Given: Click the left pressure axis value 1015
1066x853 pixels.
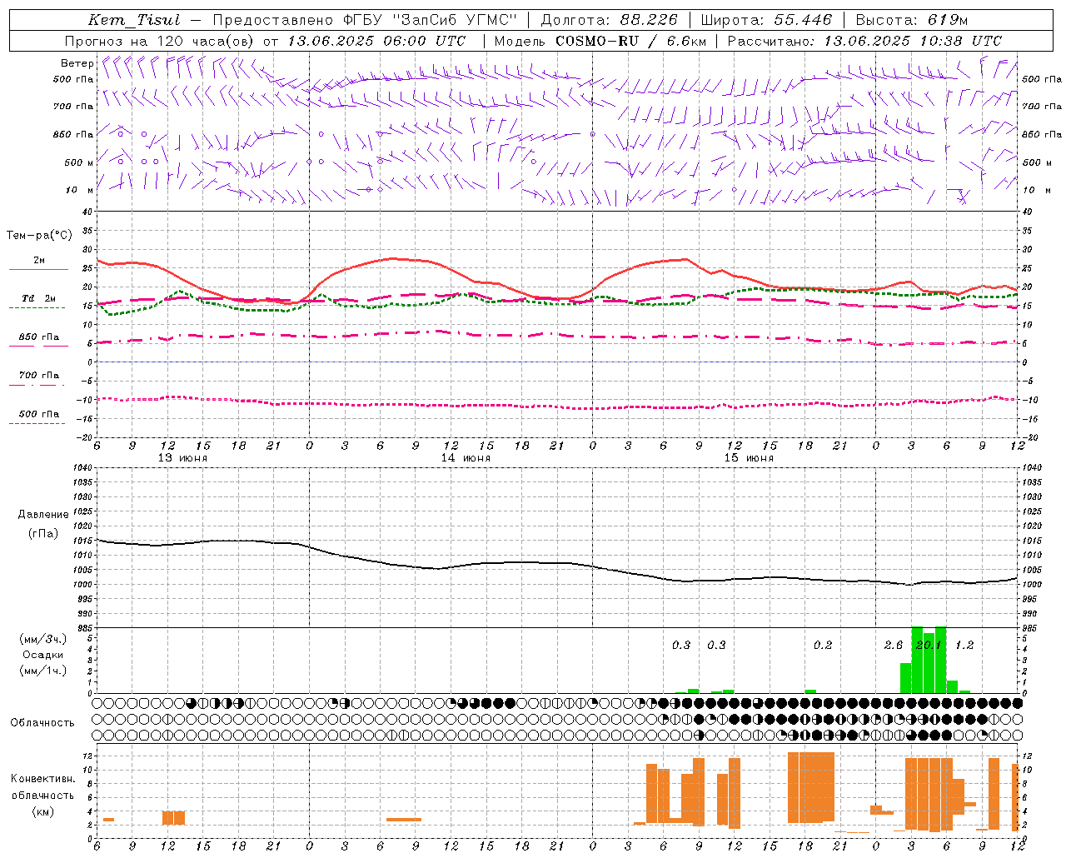Looking at the screenshot, I should [x=83, y=541].
